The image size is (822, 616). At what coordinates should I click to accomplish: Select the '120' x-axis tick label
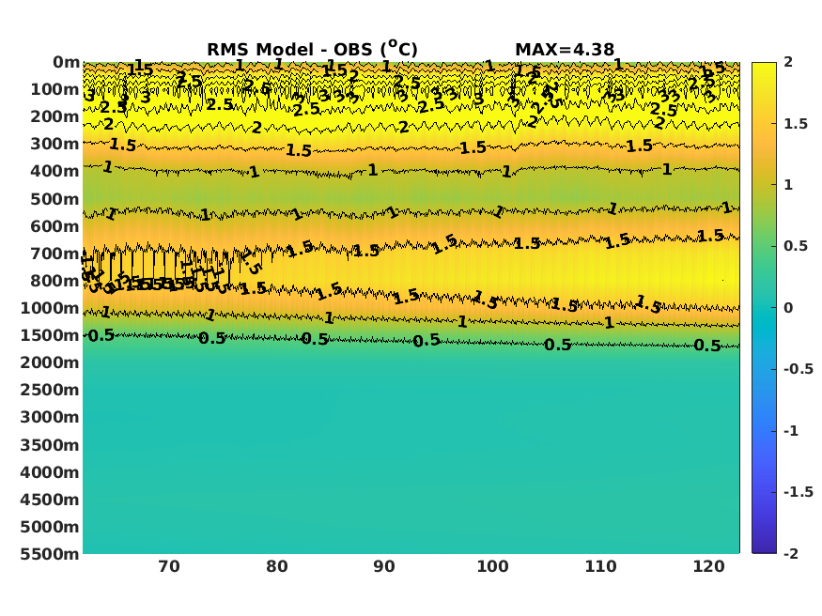[x=708, y=567]
